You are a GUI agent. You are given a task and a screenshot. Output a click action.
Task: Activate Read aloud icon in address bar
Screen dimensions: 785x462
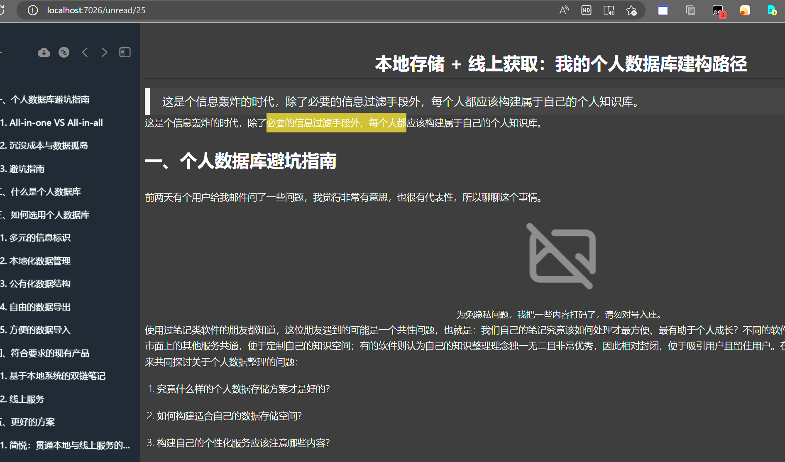pos(564,10)
